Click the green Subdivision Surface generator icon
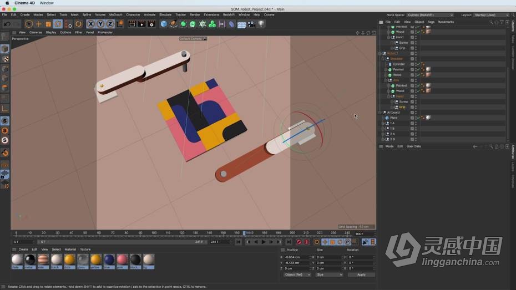Screen dimensions: 516x290 pos(183,24)
